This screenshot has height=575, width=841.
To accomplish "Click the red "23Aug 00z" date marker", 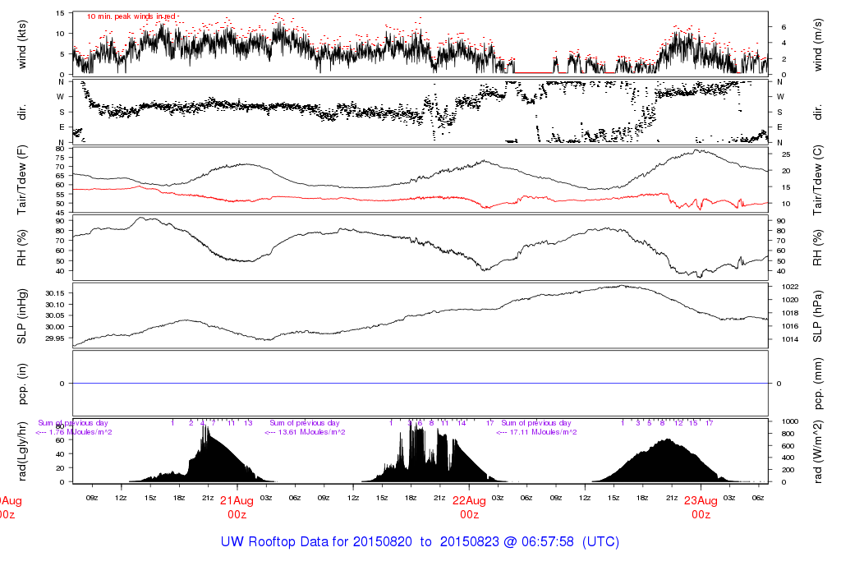I will click(701, 508).
